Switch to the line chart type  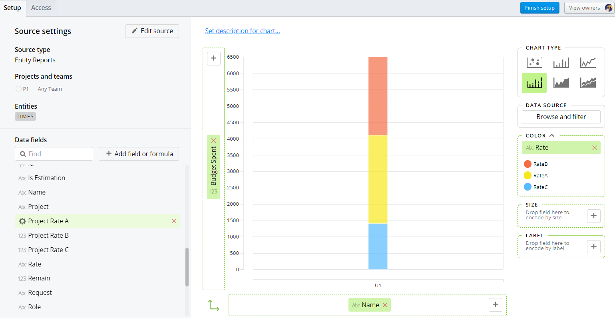tap(587, 62)
